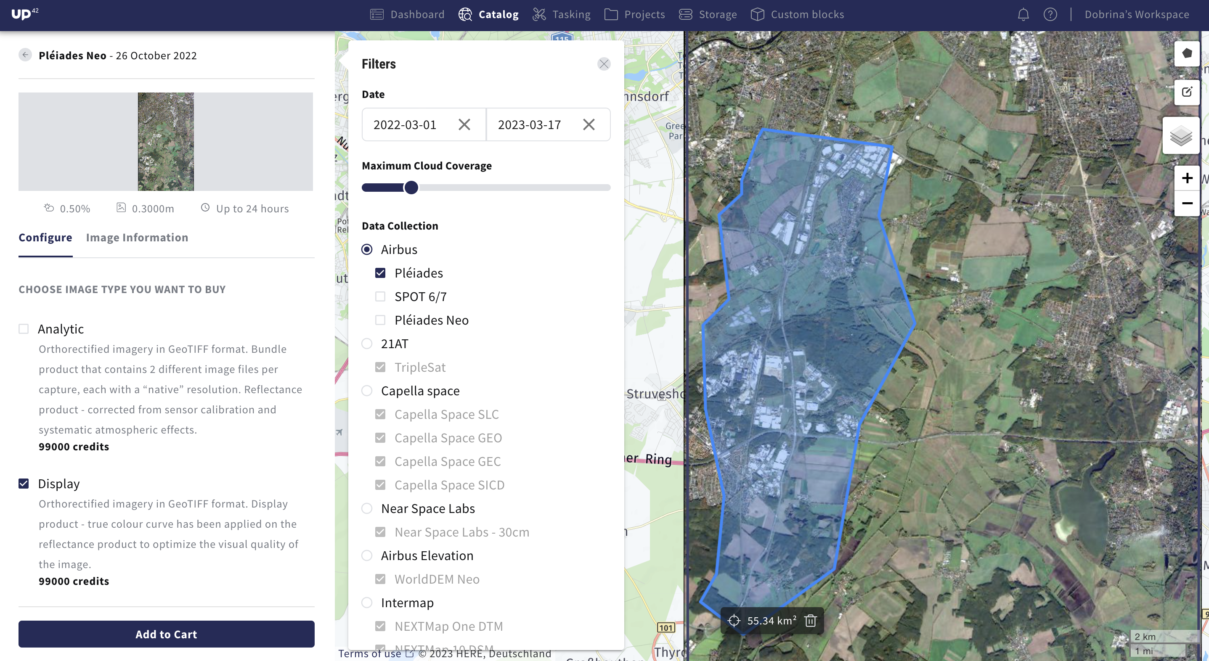
Task: Select the Airbus data collection radio
Action: pyautogui.click(x=367, y=250)
